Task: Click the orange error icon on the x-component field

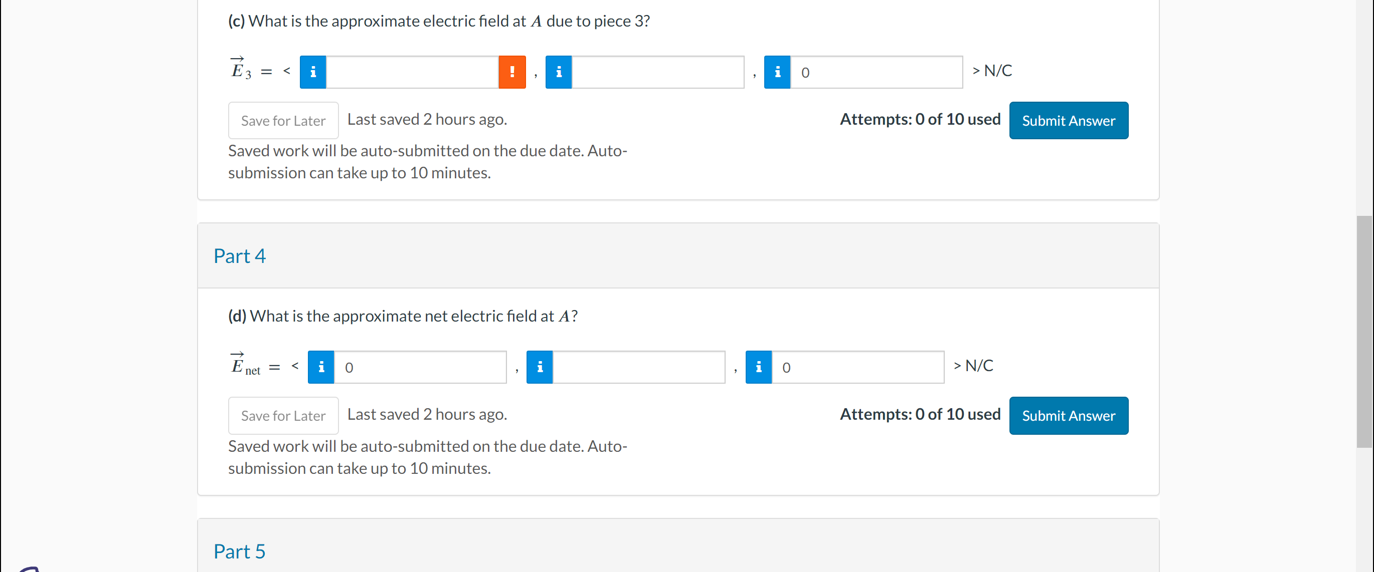Action: coord(512,71)
